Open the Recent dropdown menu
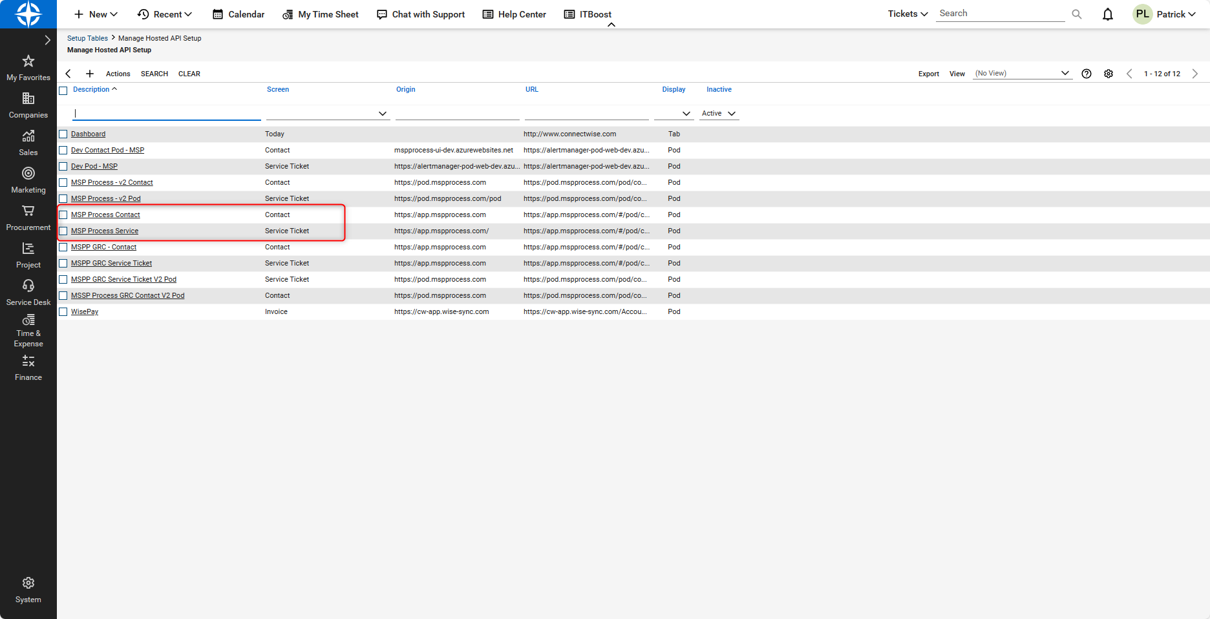Viewport: 1210px width, 619px height. 165,14
